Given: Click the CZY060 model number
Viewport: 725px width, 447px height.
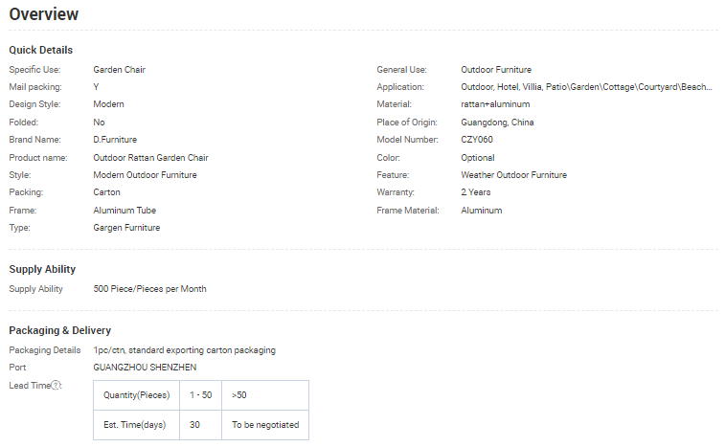Looking at the screenshot, I should point(476,140).
